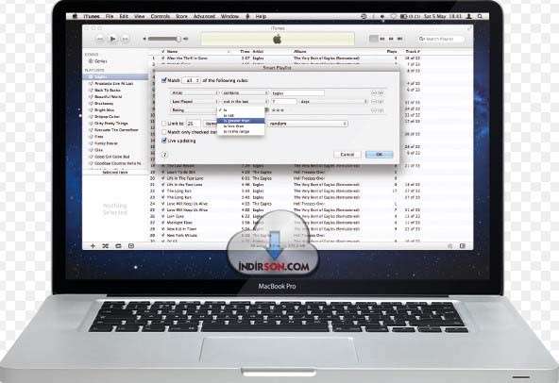Switch to the first list view button
The image size is (559, 383).
click(374, 39)
